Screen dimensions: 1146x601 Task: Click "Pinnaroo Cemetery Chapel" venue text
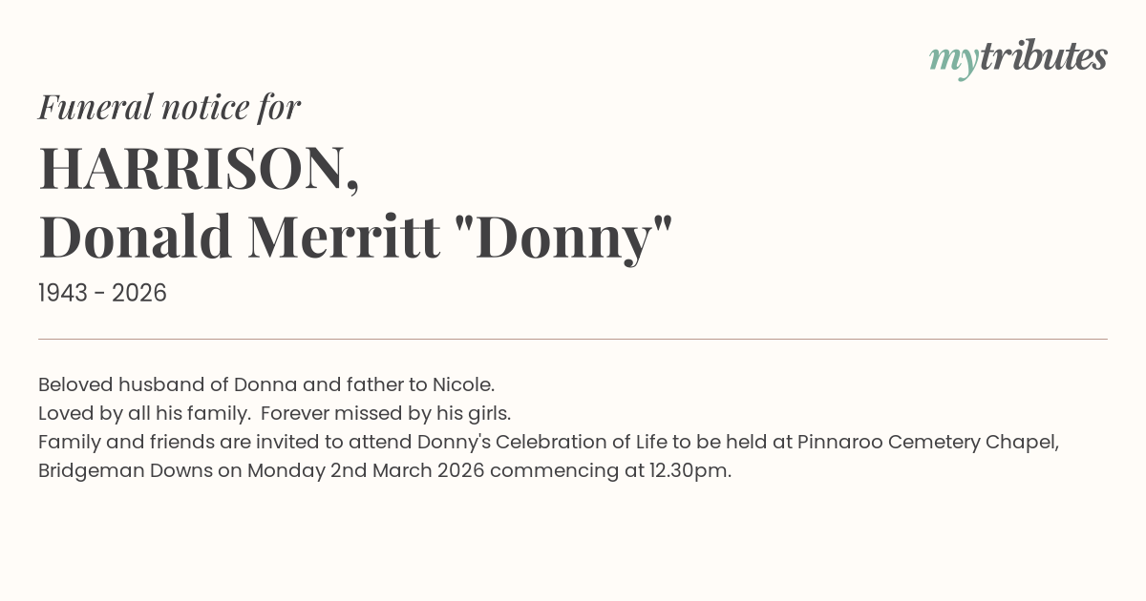(x=927, y=443)
